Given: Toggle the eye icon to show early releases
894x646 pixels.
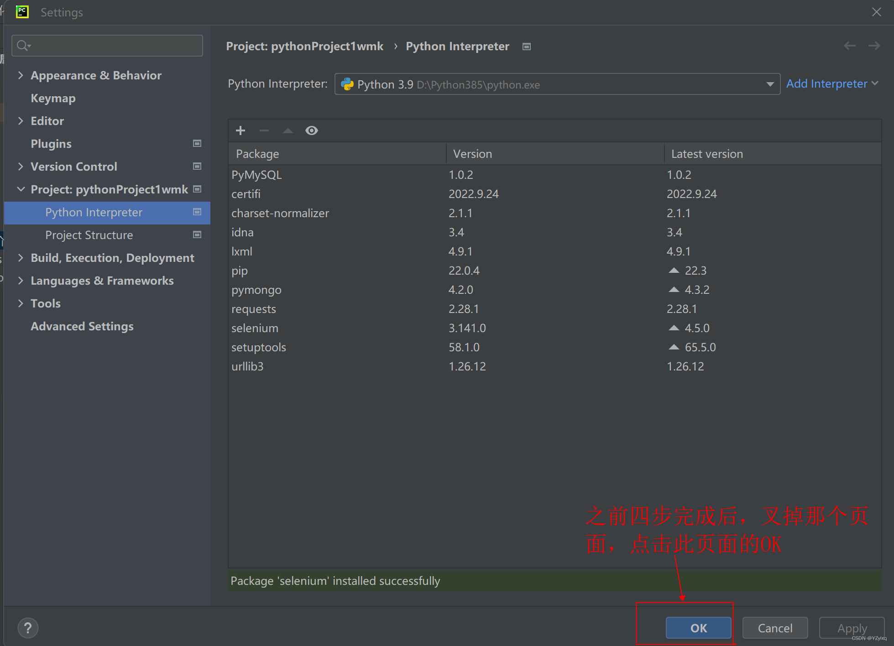Looking at the screenshot, I should 312,130.
